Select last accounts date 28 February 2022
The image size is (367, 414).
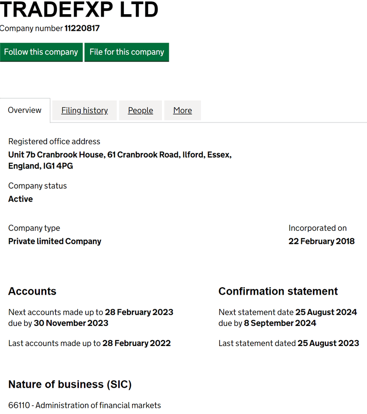pyautogui.click(x=137, y=343)
